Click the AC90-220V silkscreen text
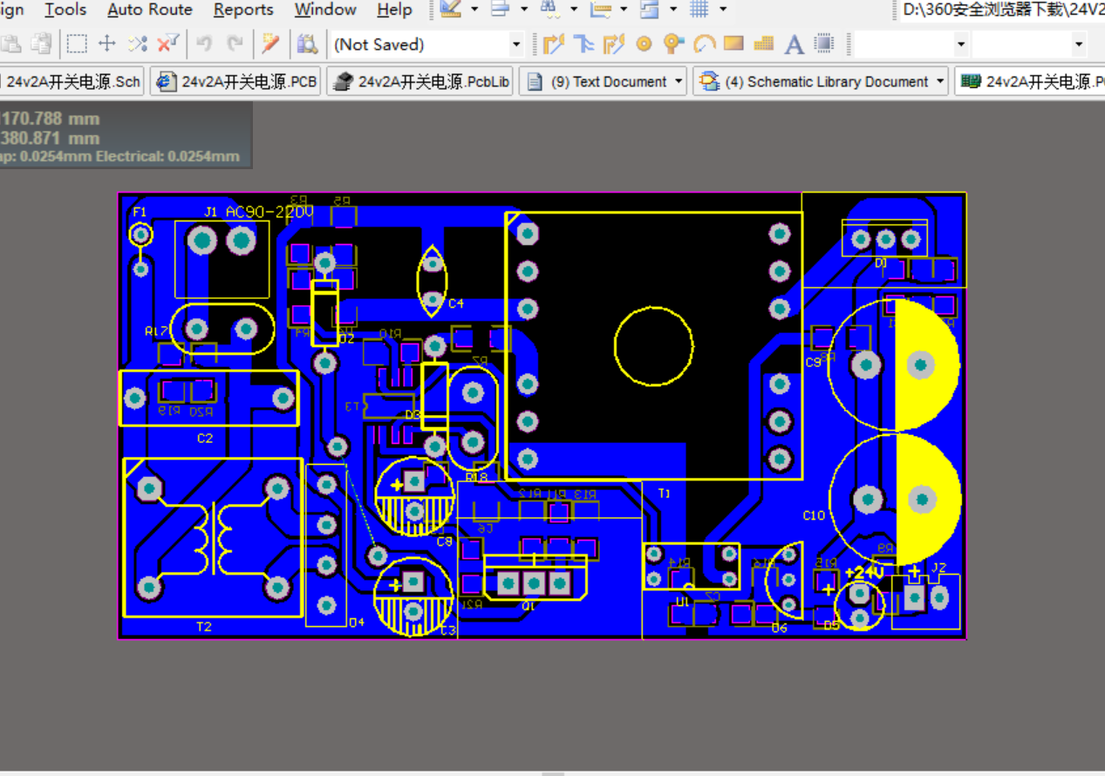Viewport: 1105px width, 776px height. coord(269,212)
